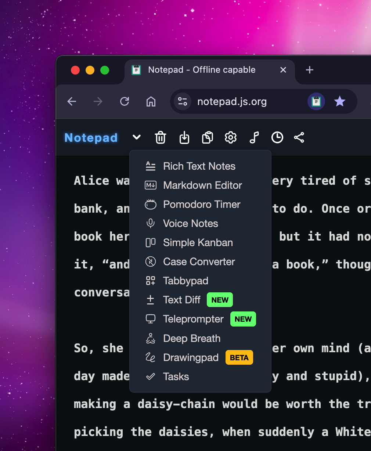The image size is (371, 451).
Task: Click the browser forward arrow
Action: [98, 102]
